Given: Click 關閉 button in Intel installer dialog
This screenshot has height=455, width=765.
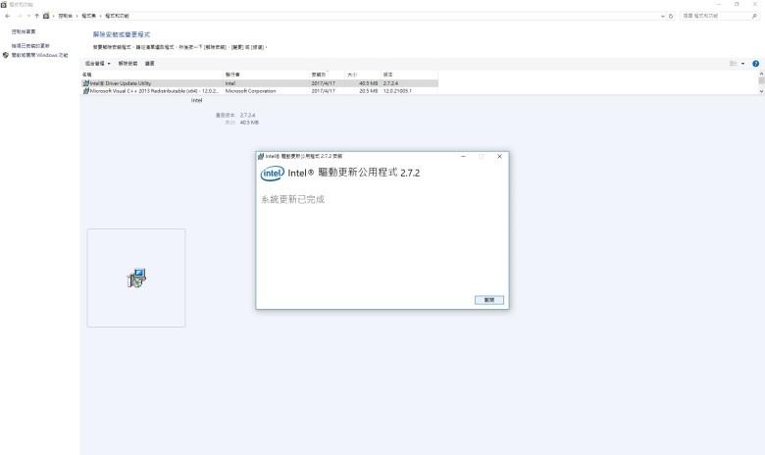Looking at the screenshot, I should [x=488, y=300].
